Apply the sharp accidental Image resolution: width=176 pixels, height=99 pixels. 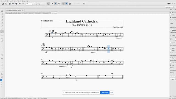[x=2, y=65]
